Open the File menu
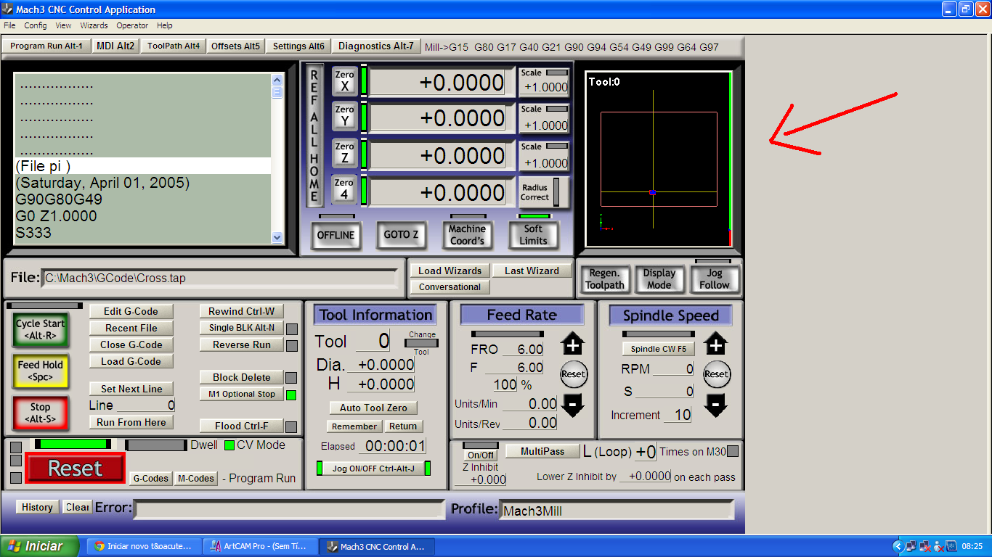Screen dimensions: 992x557 pos(9,25)
